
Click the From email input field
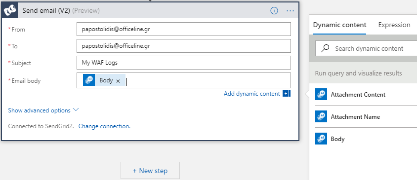click(x=183, y=29)
